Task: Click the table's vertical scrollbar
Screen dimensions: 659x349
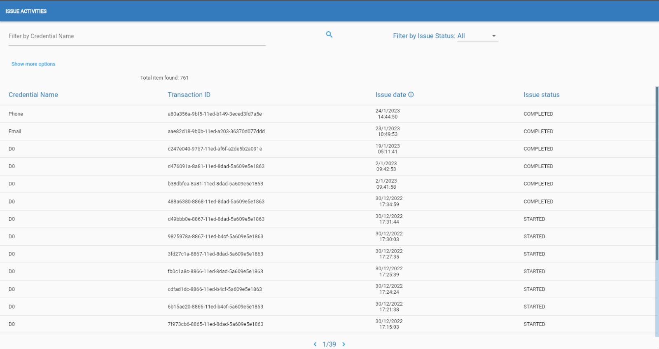Action: (x=657, y=173)
